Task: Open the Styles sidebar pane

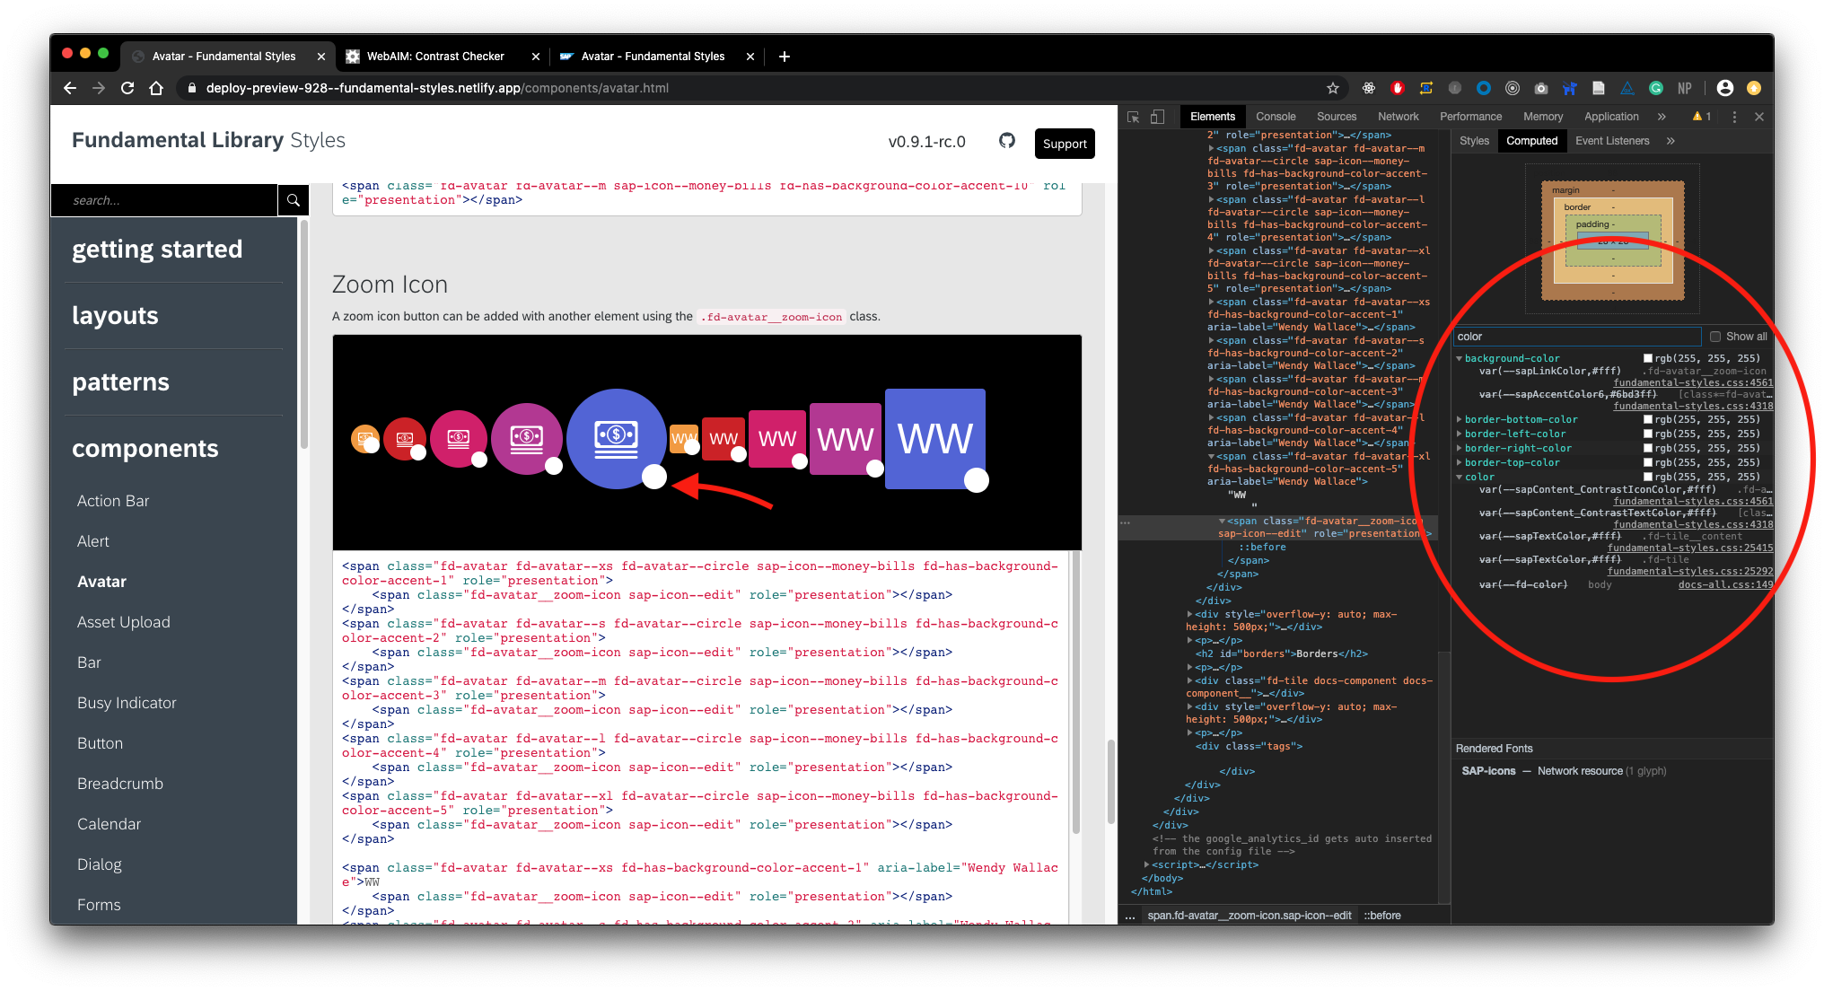Action: pos(1474,141)
